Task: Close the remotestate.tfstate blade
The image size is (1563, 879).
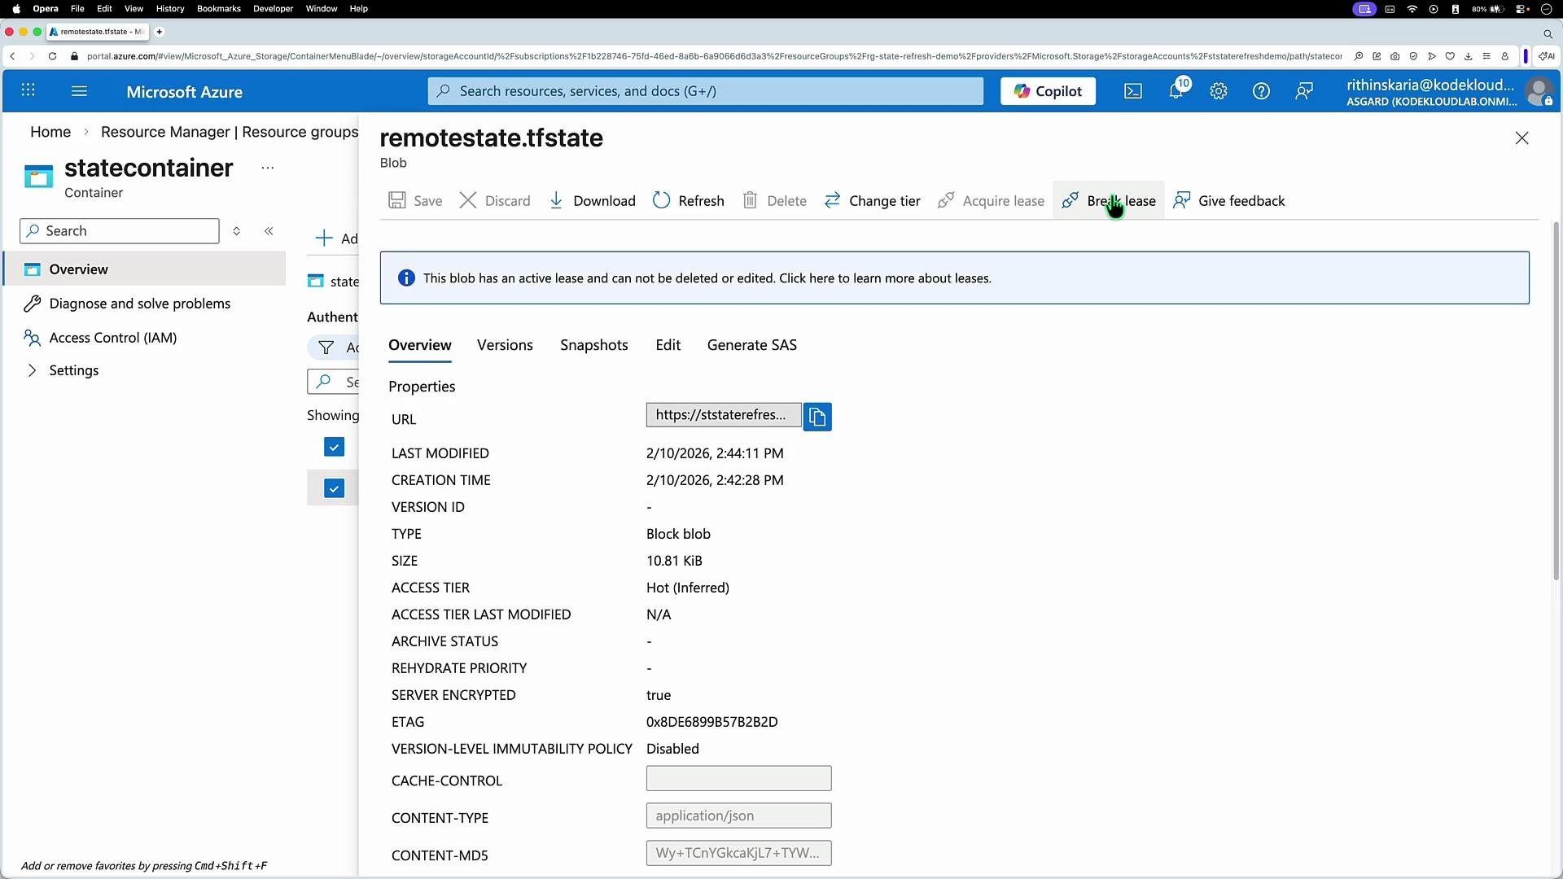Action: [1522, 138]
